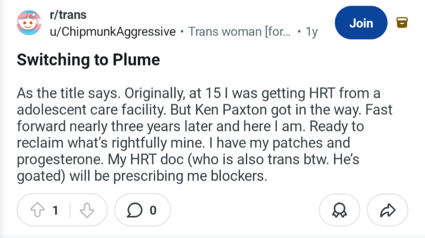
Task: Downvote the post with down arrow
Action: click(x=87, y=210)
